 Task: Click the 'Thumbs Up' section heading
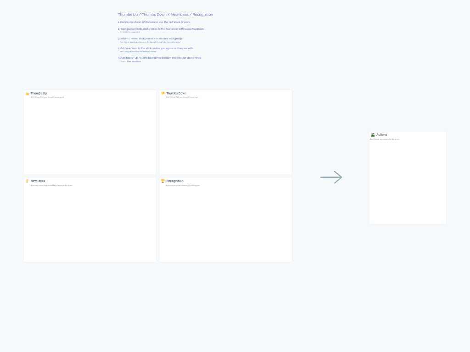(x=39, y=93)
